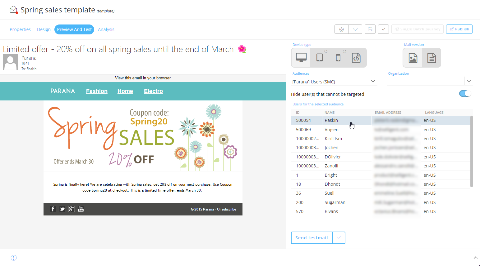Expand the Send testmail options arrow
Image resolution: width=480 pixels, height=266 pixels.
coord(339,238)
